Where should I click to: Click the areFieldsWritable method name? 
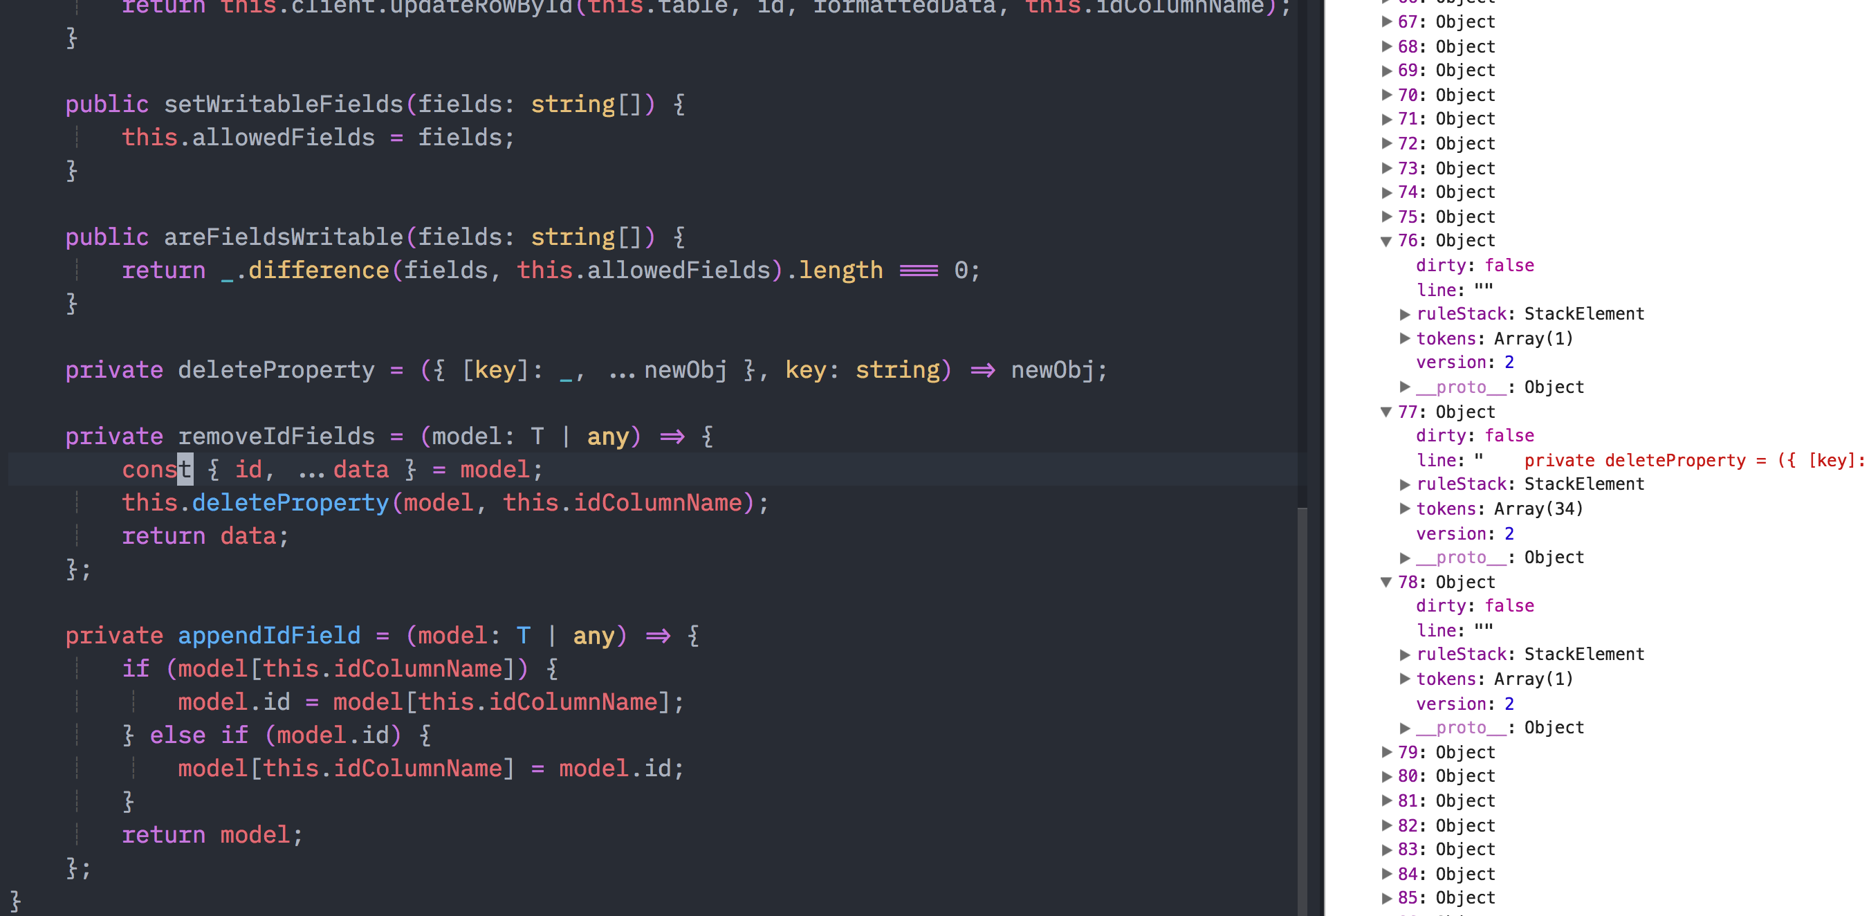pyautogui.click(x=283, y=237)
